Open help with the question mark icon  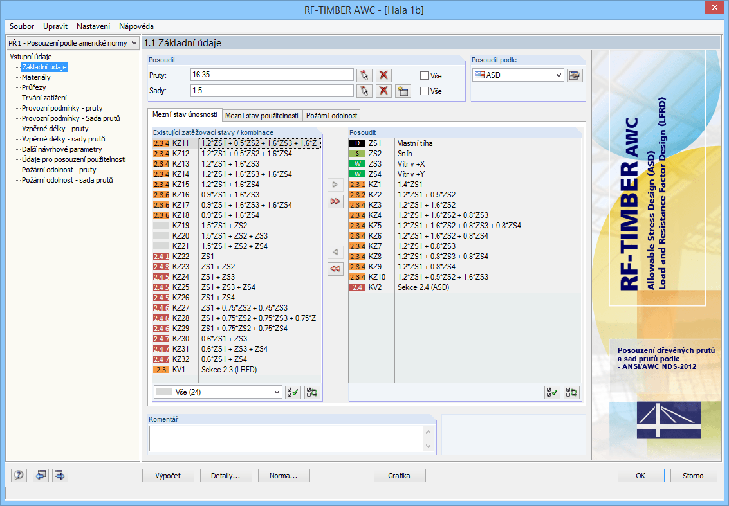point(19,475)
